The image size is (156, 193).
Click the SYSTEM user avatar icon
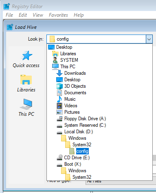click(55, 60)
